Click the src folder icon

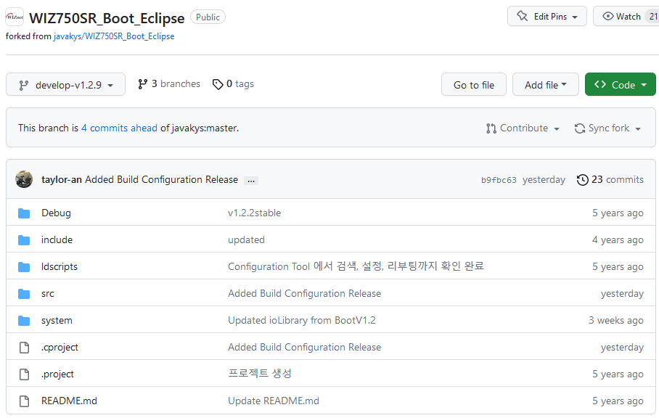24,294
